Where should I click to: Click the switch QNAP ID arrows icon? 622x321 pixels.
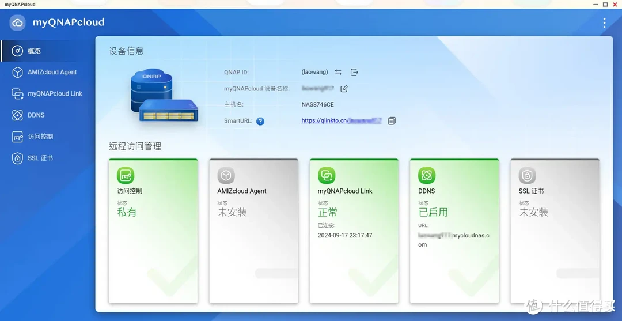pos(338,72)
